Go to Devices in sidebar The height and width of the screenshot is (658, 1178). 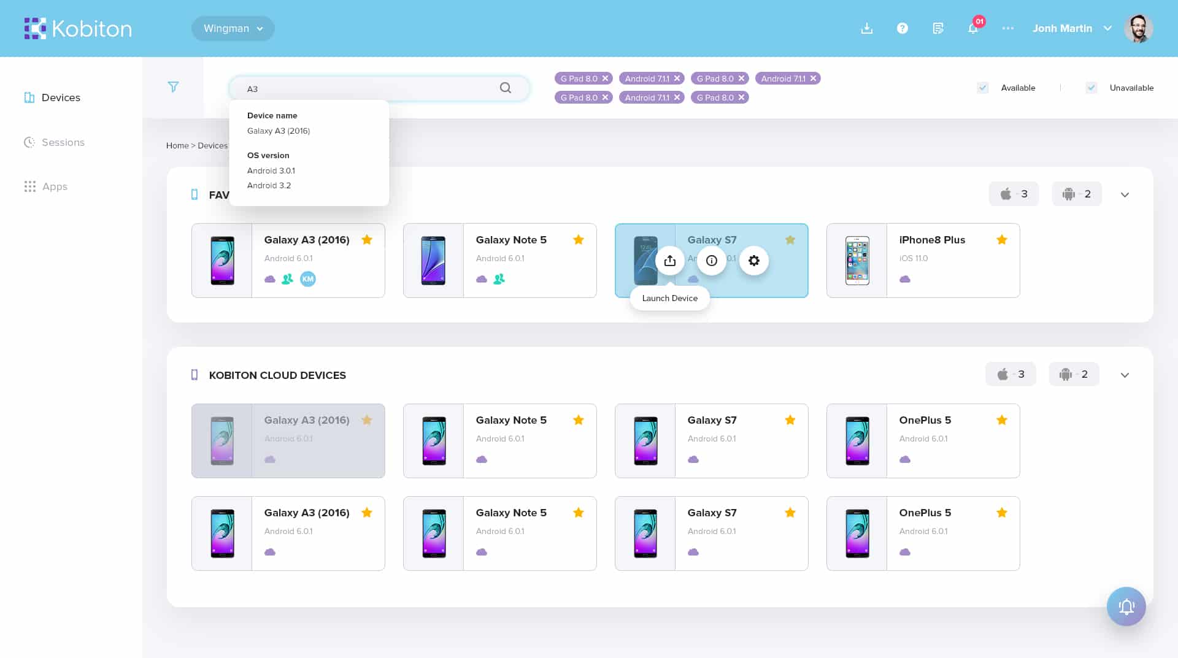tap(52, 98)
